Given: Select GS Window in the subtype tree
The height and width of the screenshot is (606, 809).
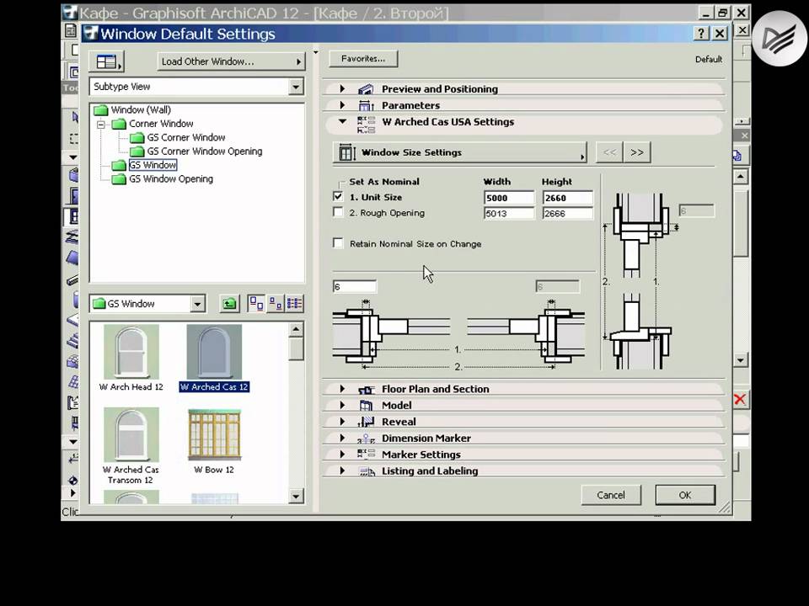Looking at the screenshot, I should [x=153, y=165].
